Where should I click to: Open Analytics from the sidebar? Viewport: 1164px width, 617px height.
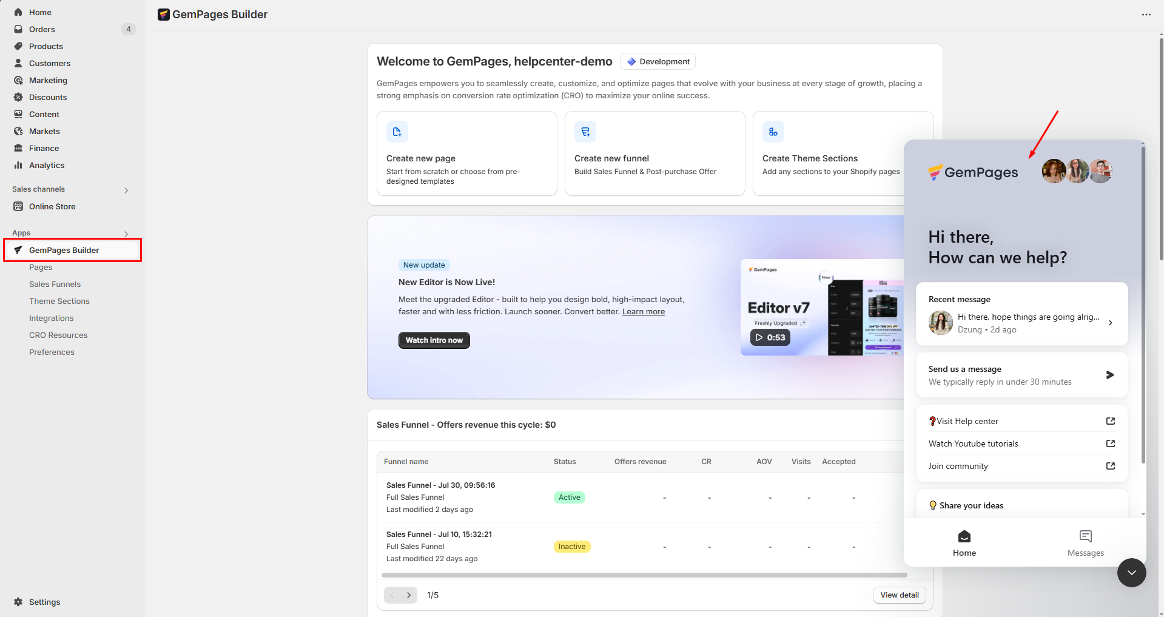[46, 165]
